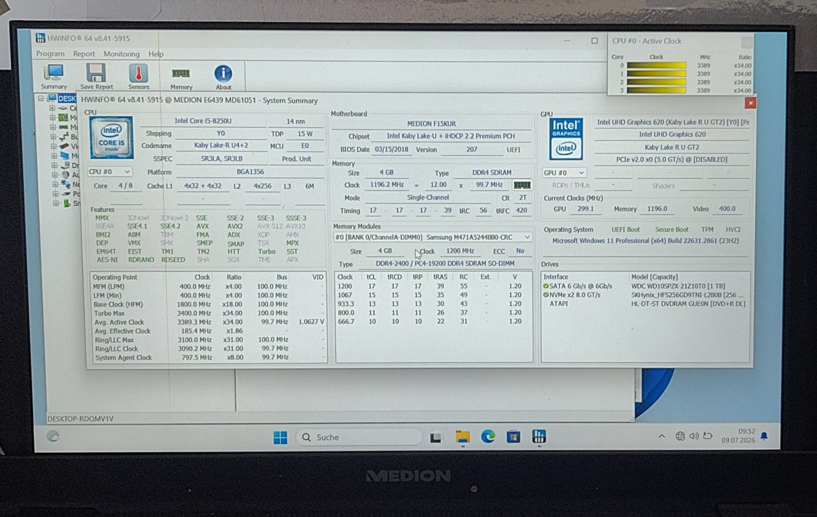This screenshot has height=517, width=817.
Task: Open Task View from the taskbar
Action: 435,437
